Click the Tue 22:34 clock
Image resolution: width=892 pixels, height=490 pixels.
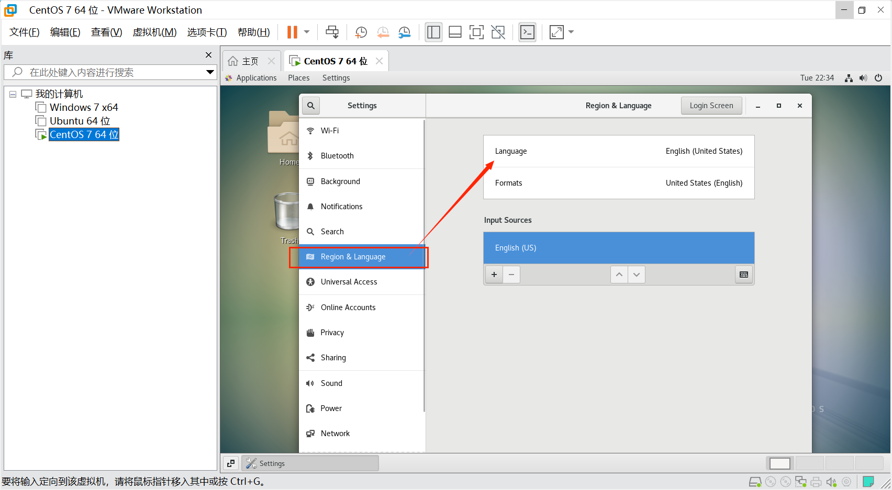coord(817,78)
